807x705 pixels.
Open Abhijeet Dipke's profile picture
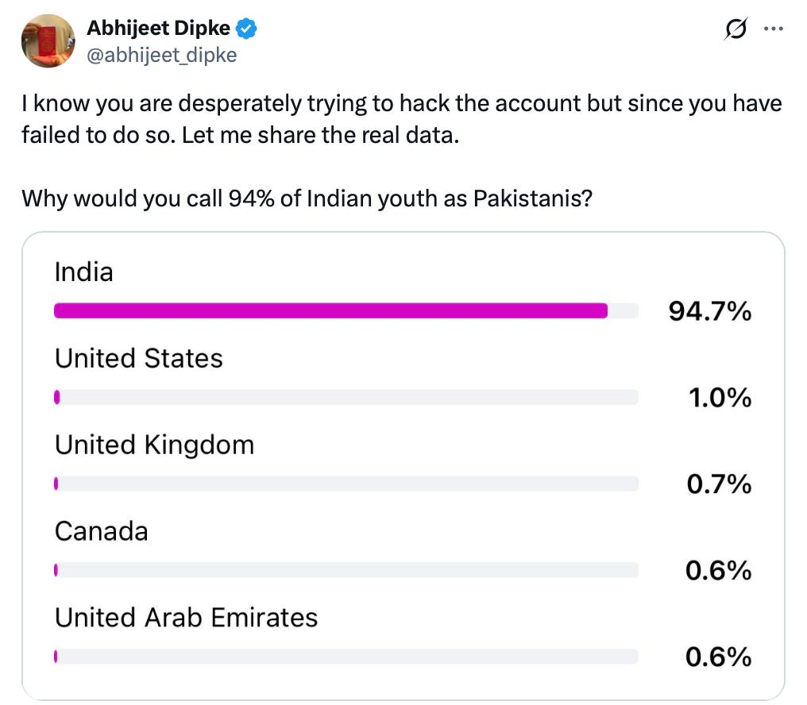tap(48, 41)
